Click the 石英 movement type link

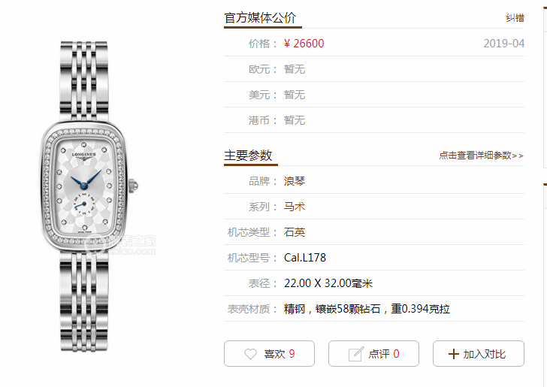click(295, 232)
